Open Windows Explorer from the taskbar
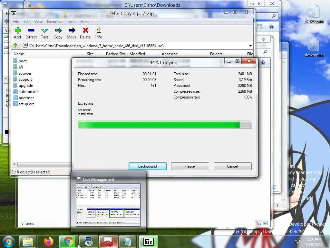Image resolution: width=330 pixels, height=248 pixels. click(28, 242)
